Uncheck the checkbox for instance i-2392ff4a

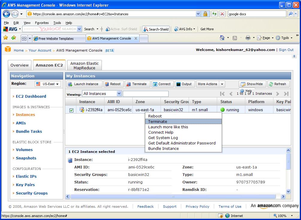click(71, 110)
